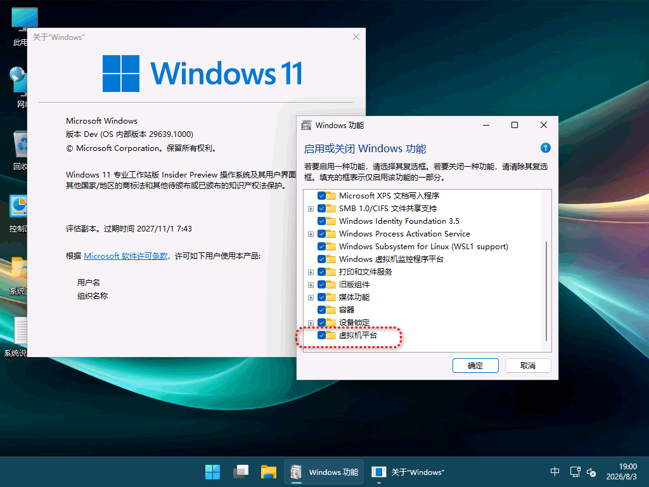
Task: Toggle 容器 checkbox
Action: (x=321, y=309)
